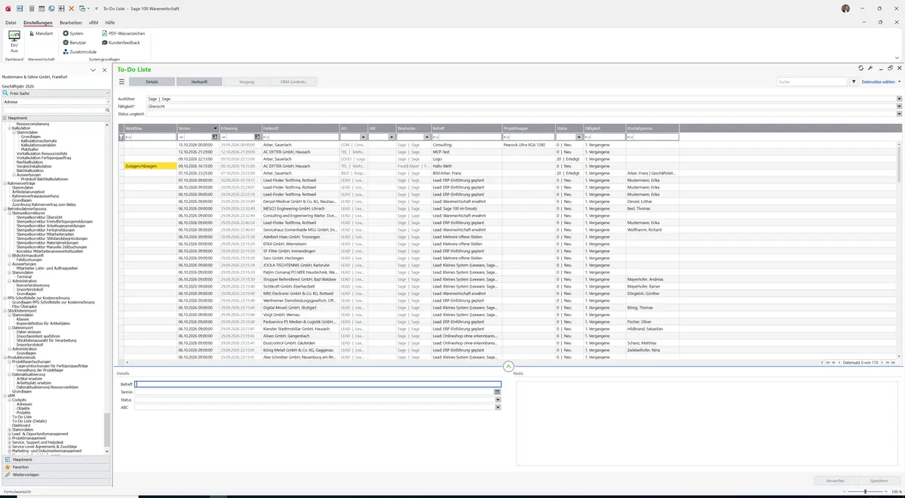The height and width of the screenshot is (498, 905).
Task: Collapse the details pane with round arrow
Action: [x=508, y=366]
